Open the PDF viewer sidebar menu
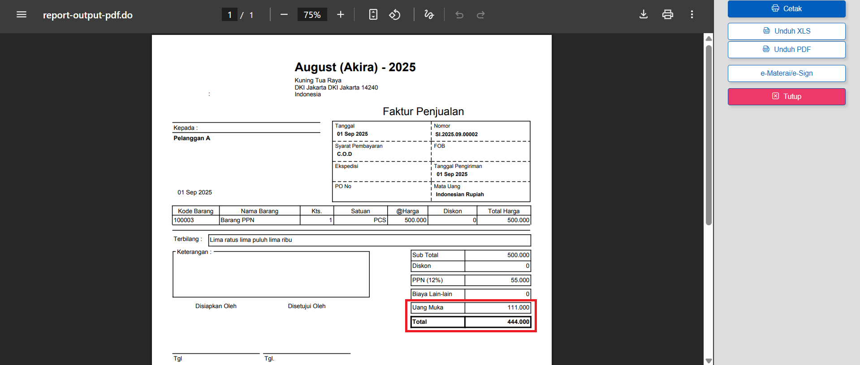This screenshot has width=860, height=365. (x=21, y=15)
